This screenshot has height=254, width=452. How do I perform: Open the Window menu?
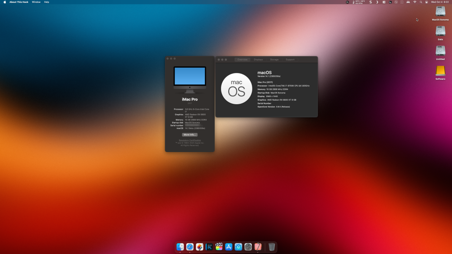tap(36, 2)
